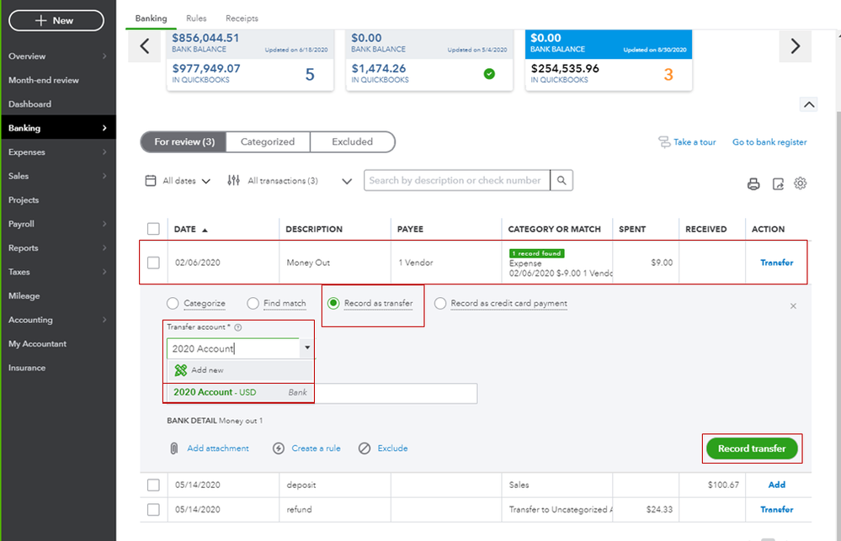Image resolution: width=841 pixels, height=541 pixels.
Task: Open Go to bank register link
Action: pos(769,142)
